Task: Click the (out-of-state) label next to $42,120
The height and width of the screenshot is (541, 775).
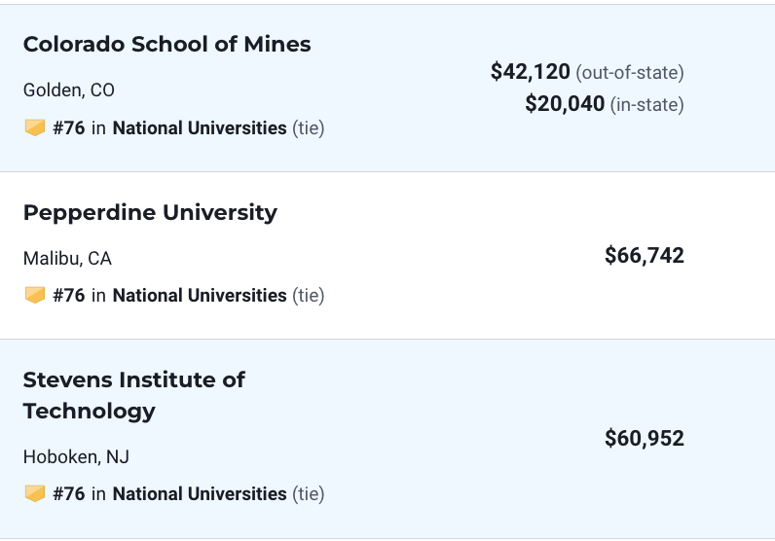Action: (630, 73)
